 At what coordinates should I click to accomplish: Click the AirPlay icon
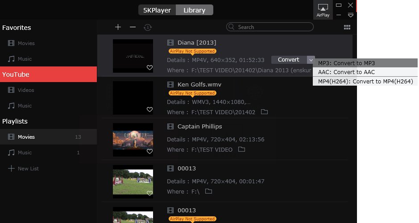323,10
